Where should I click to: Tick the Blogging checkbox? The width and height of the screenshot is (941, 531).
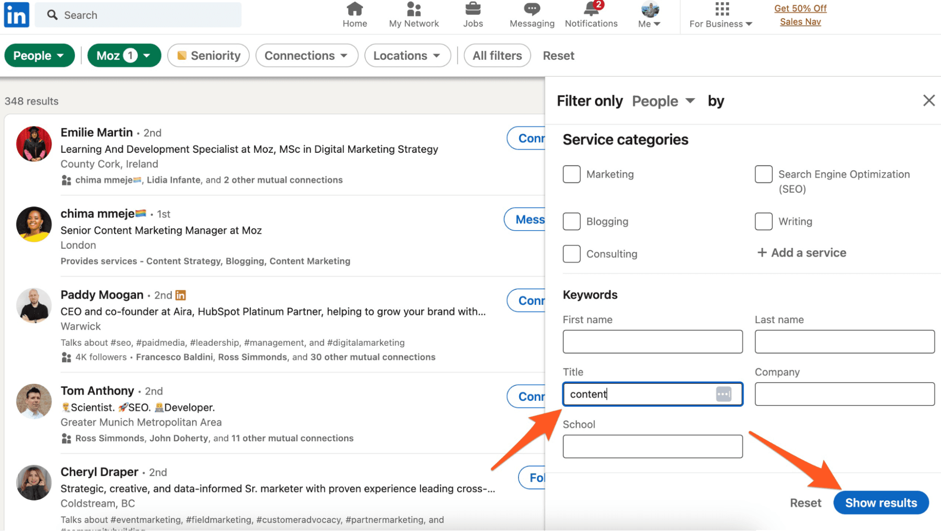(571, 222)
